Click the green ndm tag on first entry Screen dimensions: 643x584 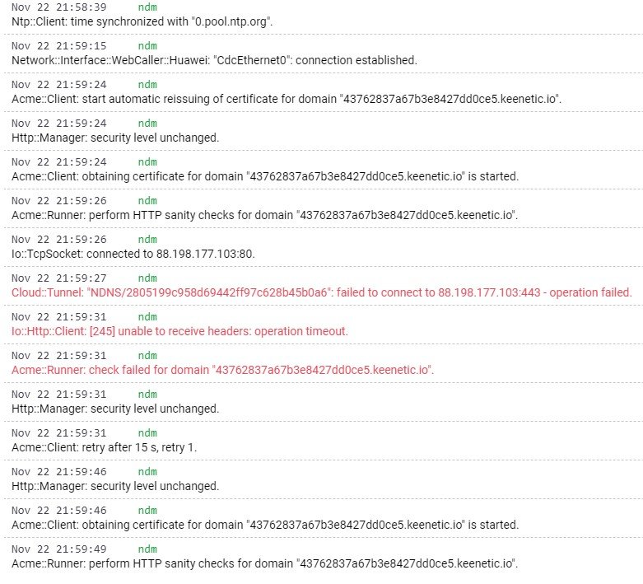coord(147,7)
